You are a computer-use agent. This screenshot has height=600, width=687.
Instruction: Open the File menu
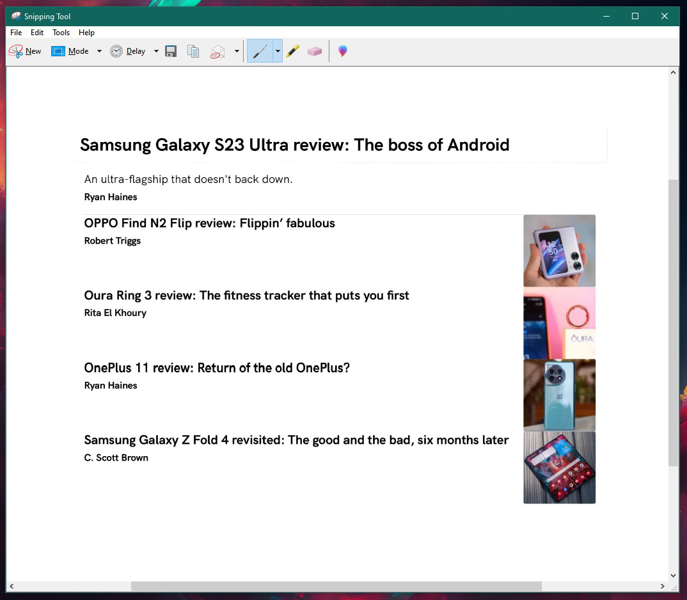tap(16, 33)
